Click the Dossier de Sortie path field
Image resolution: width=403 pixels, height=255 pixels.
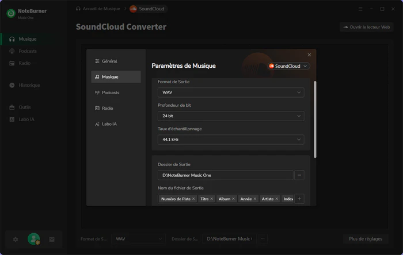point(225,175)
